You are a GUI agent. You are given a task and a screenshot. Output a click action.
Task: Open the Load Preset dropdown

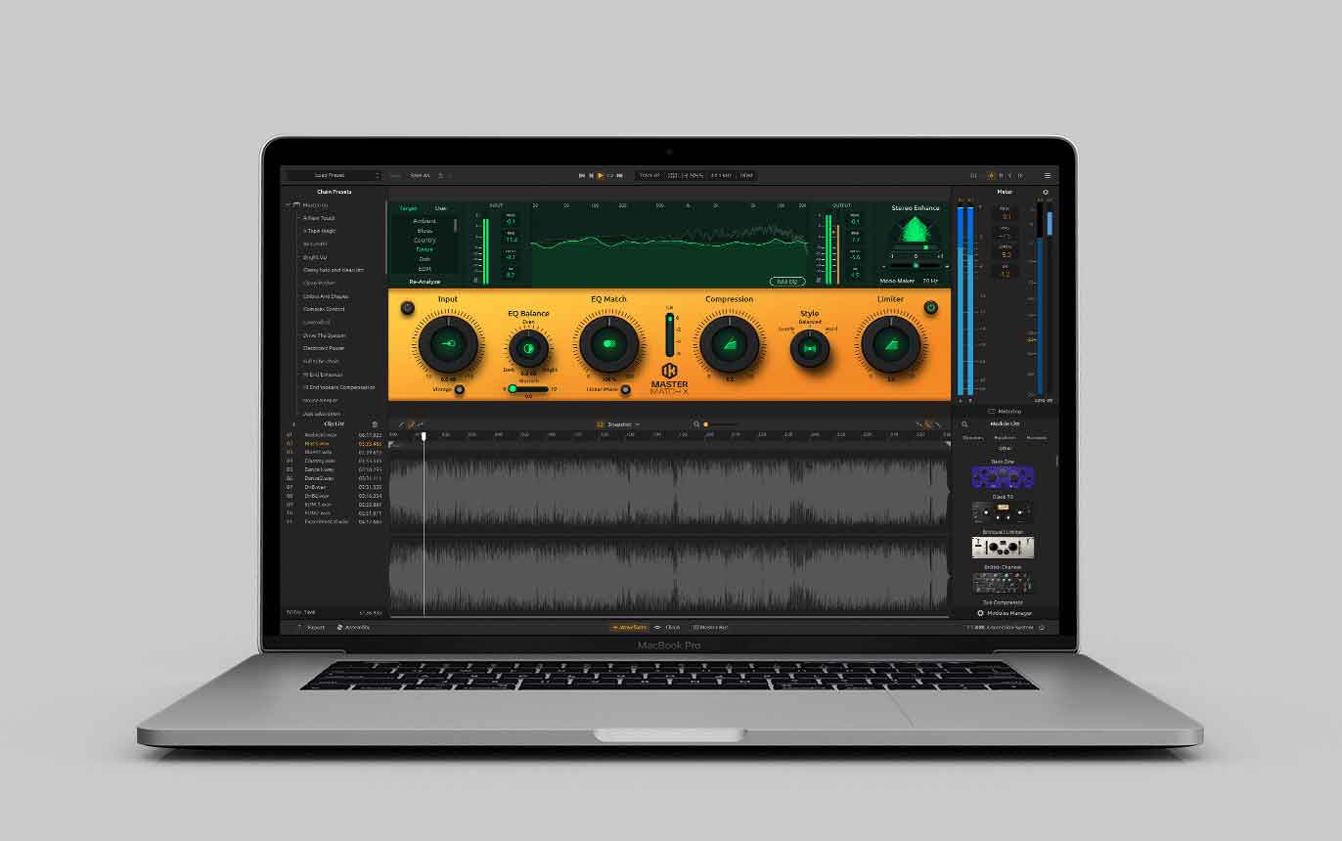[x=334, y=176]
